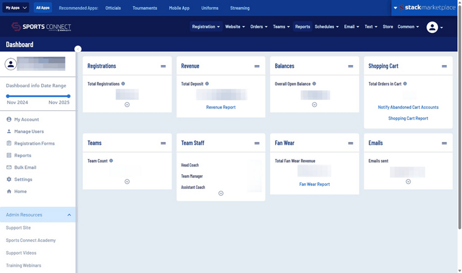Select Bulk Email in the sidebar
This screenshot has width=462, height=273.
click(x=25, y=168)
